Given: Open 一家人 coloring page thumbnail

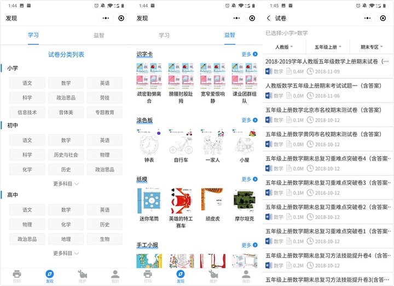Looking at the screenshot, I should 213,142.
